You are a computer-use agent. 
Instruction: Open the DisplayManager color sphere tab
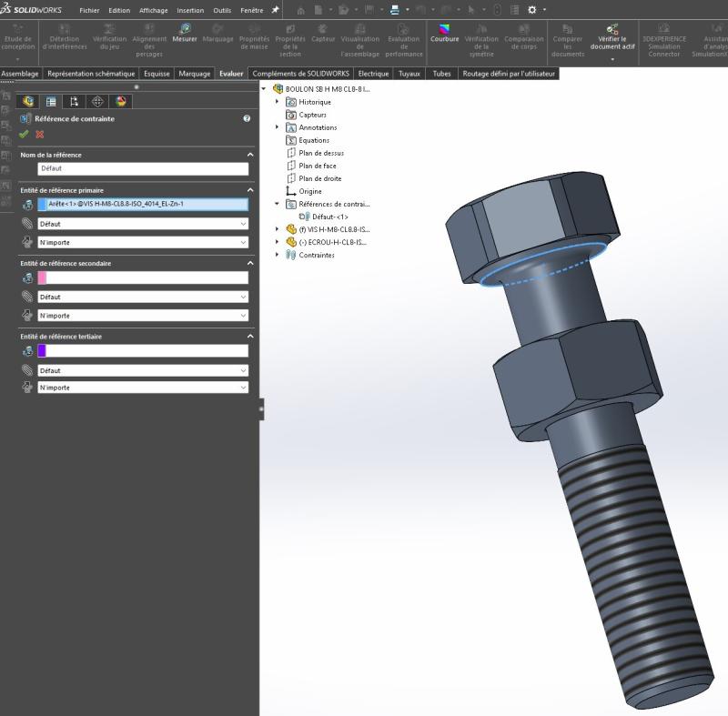click(x=121, y=101)
